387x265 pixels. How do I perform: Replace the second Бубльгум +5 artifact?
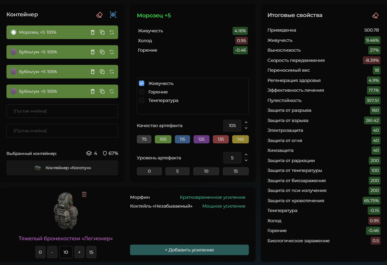click(112, 72)
